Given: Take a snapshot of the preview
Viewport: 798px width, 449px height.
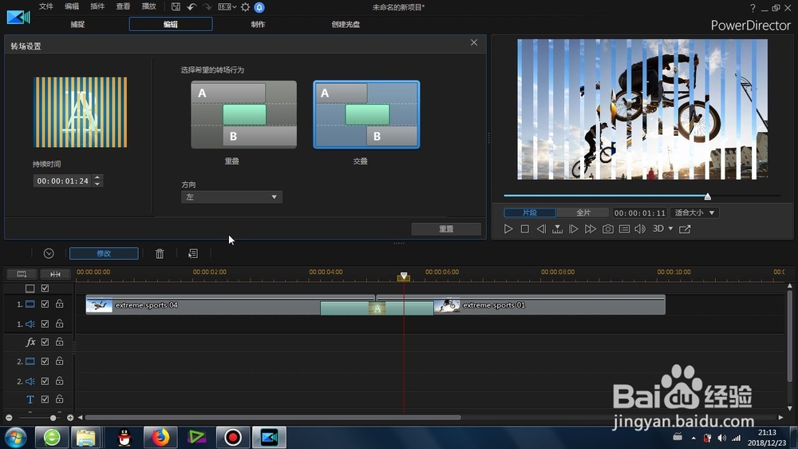Looking at the screenshot, I should pyautogui.click(x=607, y=228).
